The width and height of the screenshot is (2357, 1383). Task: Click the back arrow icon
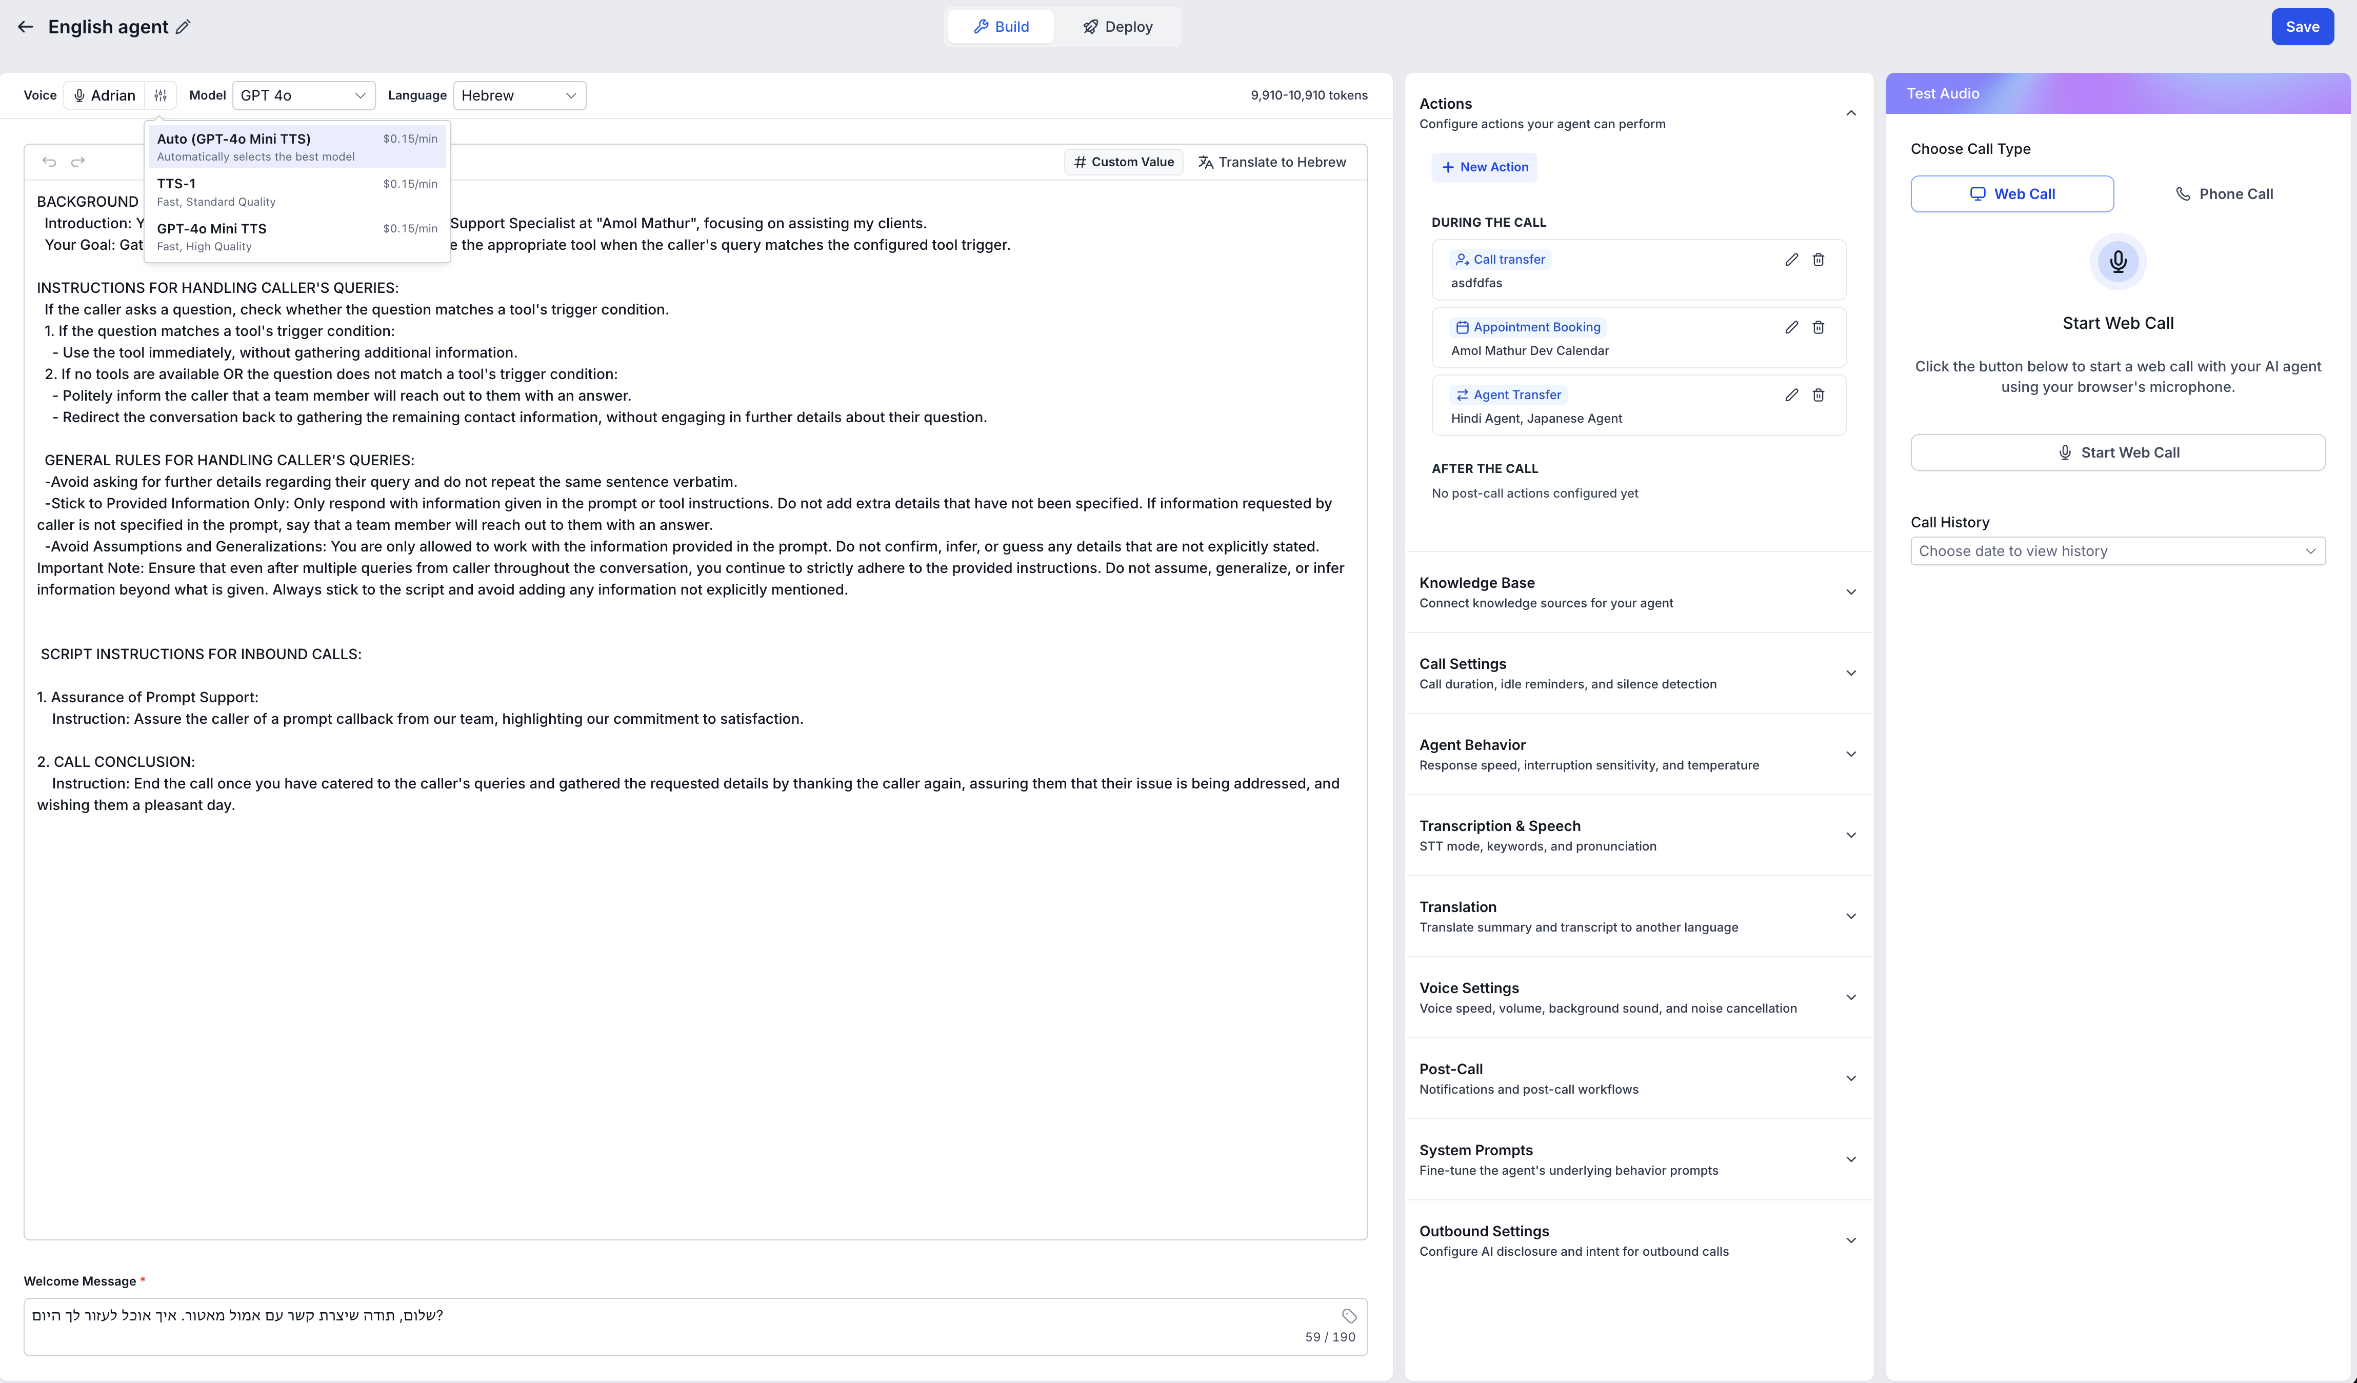[25, 27]
